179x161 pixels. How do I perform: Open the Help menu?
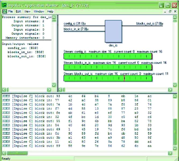[x=50, y=12]
